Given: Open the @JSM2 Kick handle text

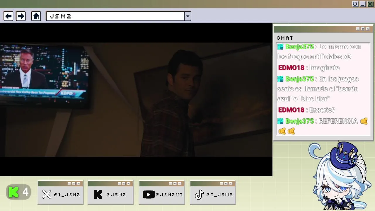Looking at the screenshot, I should tap(116, 195).
